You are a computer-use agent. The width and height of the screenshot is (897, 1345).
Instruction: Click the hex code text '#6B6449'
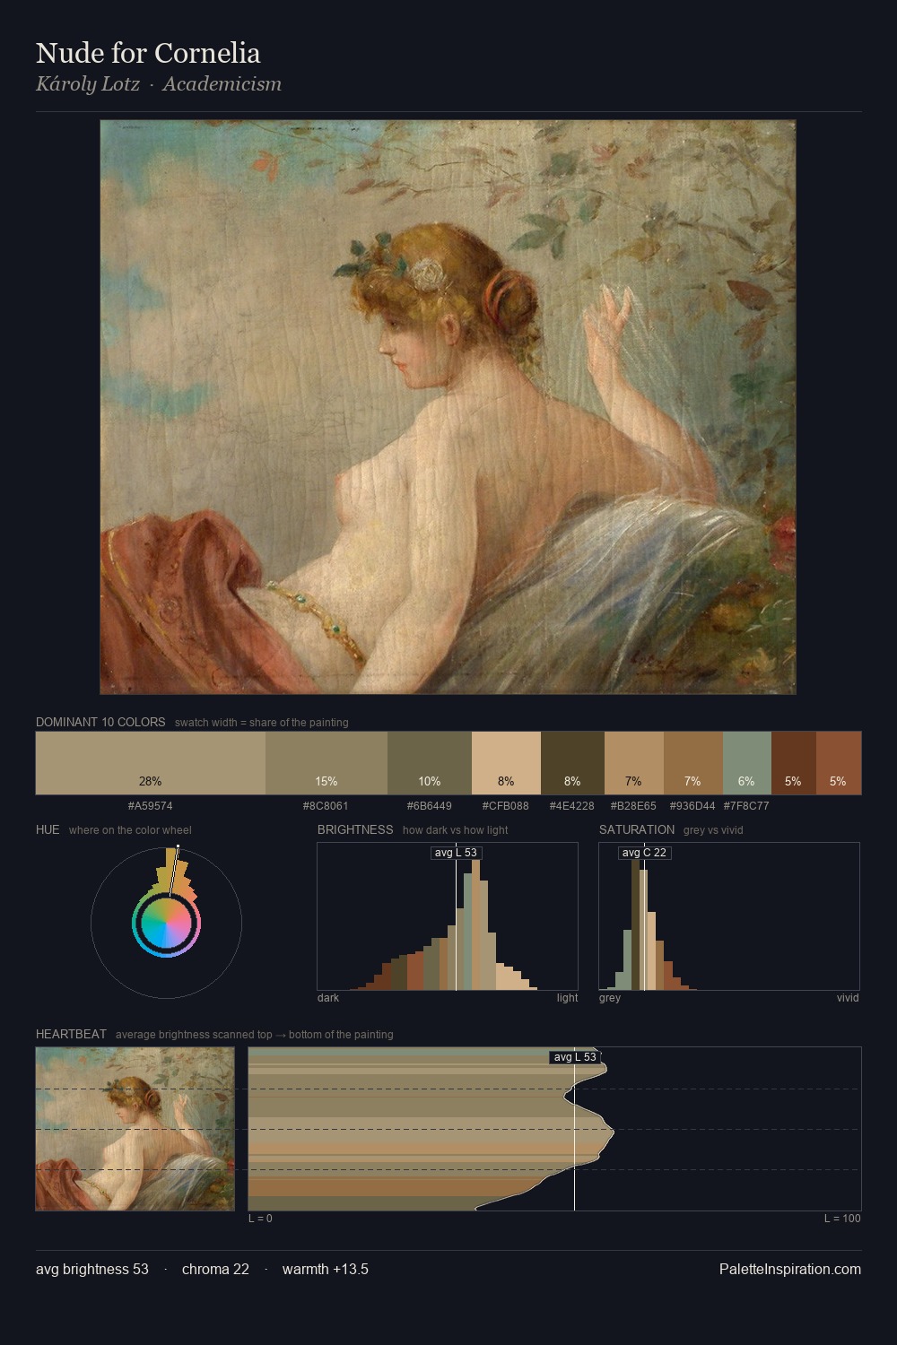[430, 805]
